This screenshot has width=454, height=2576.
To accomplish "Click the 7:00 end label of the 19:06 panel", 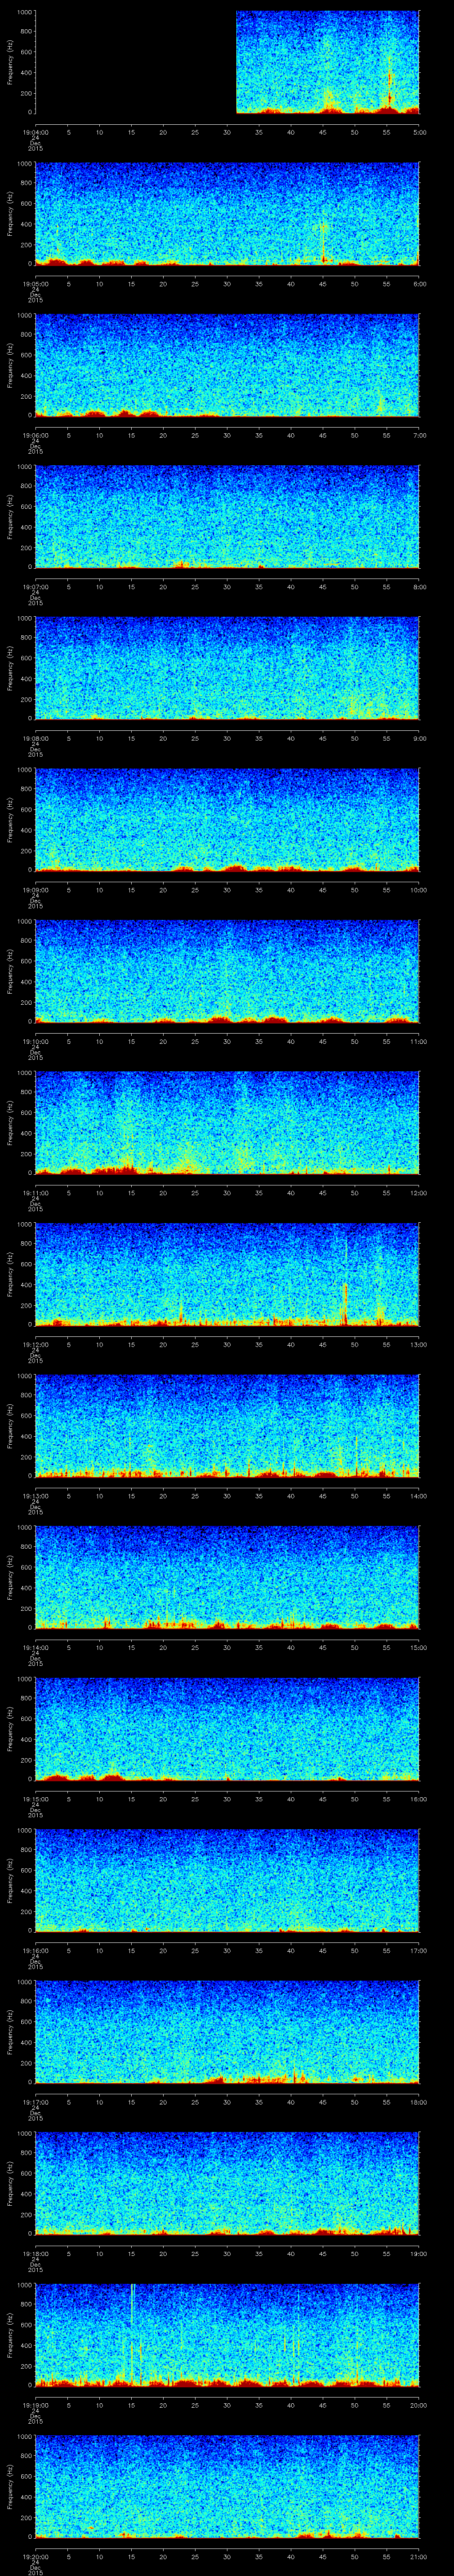I will [419, 435].
